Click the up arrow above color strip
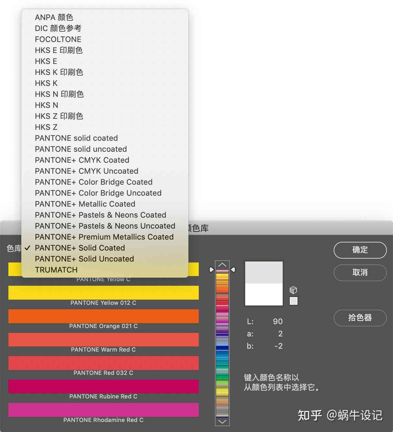 tap(222, 265)
